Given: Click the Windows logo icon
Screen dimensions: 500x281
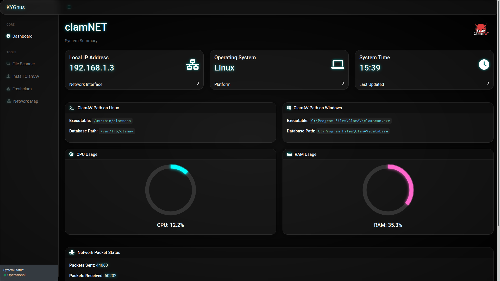Looking at the screenshot, I should click(x=289, y=108).
